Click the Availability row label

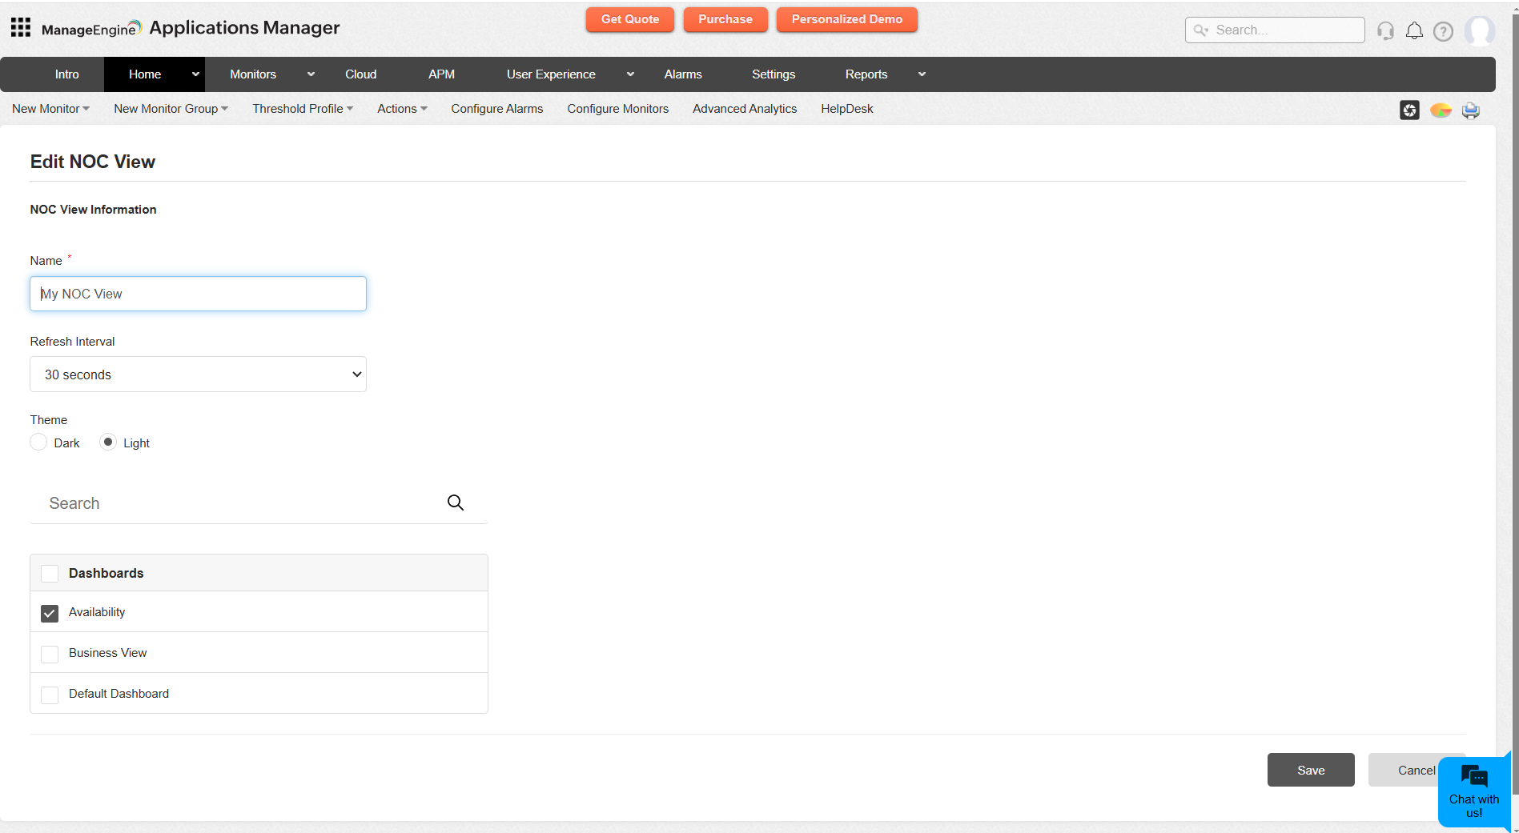pos(97,612)
